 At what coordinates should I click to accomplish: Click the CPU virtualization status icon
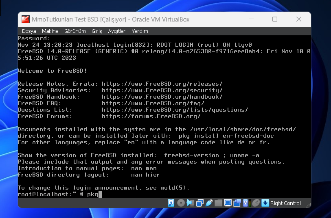coord(245,203)
